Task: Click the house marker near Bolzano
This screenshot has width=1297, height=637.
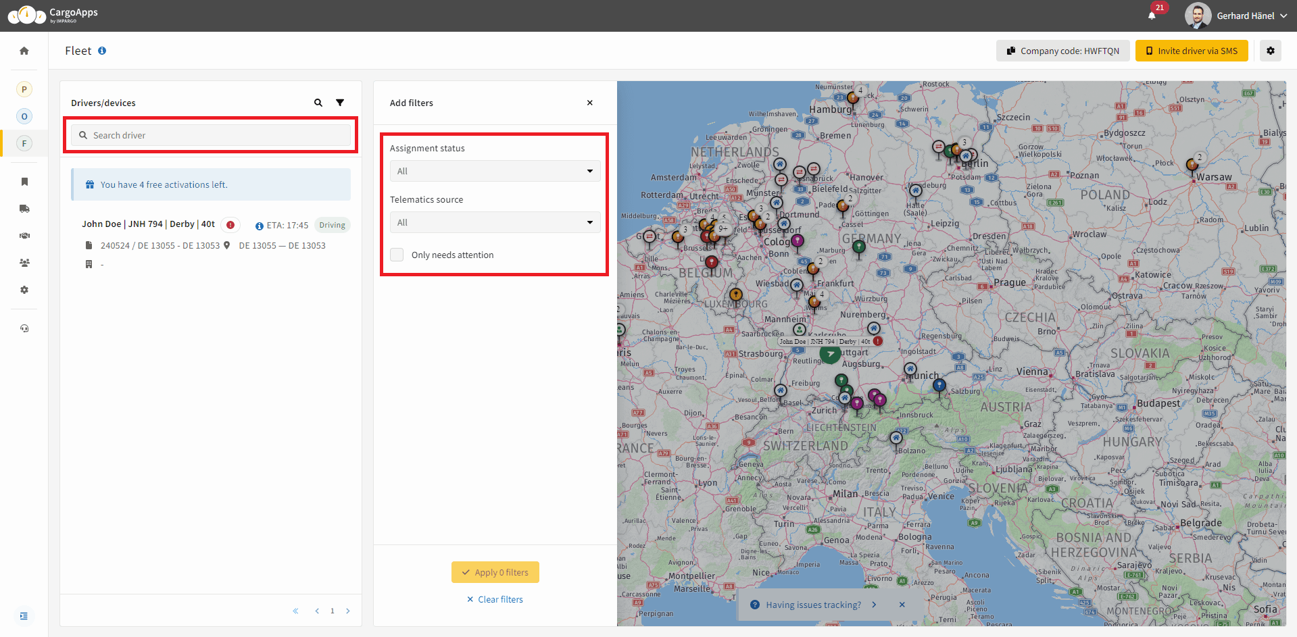Action: point(896,438)
